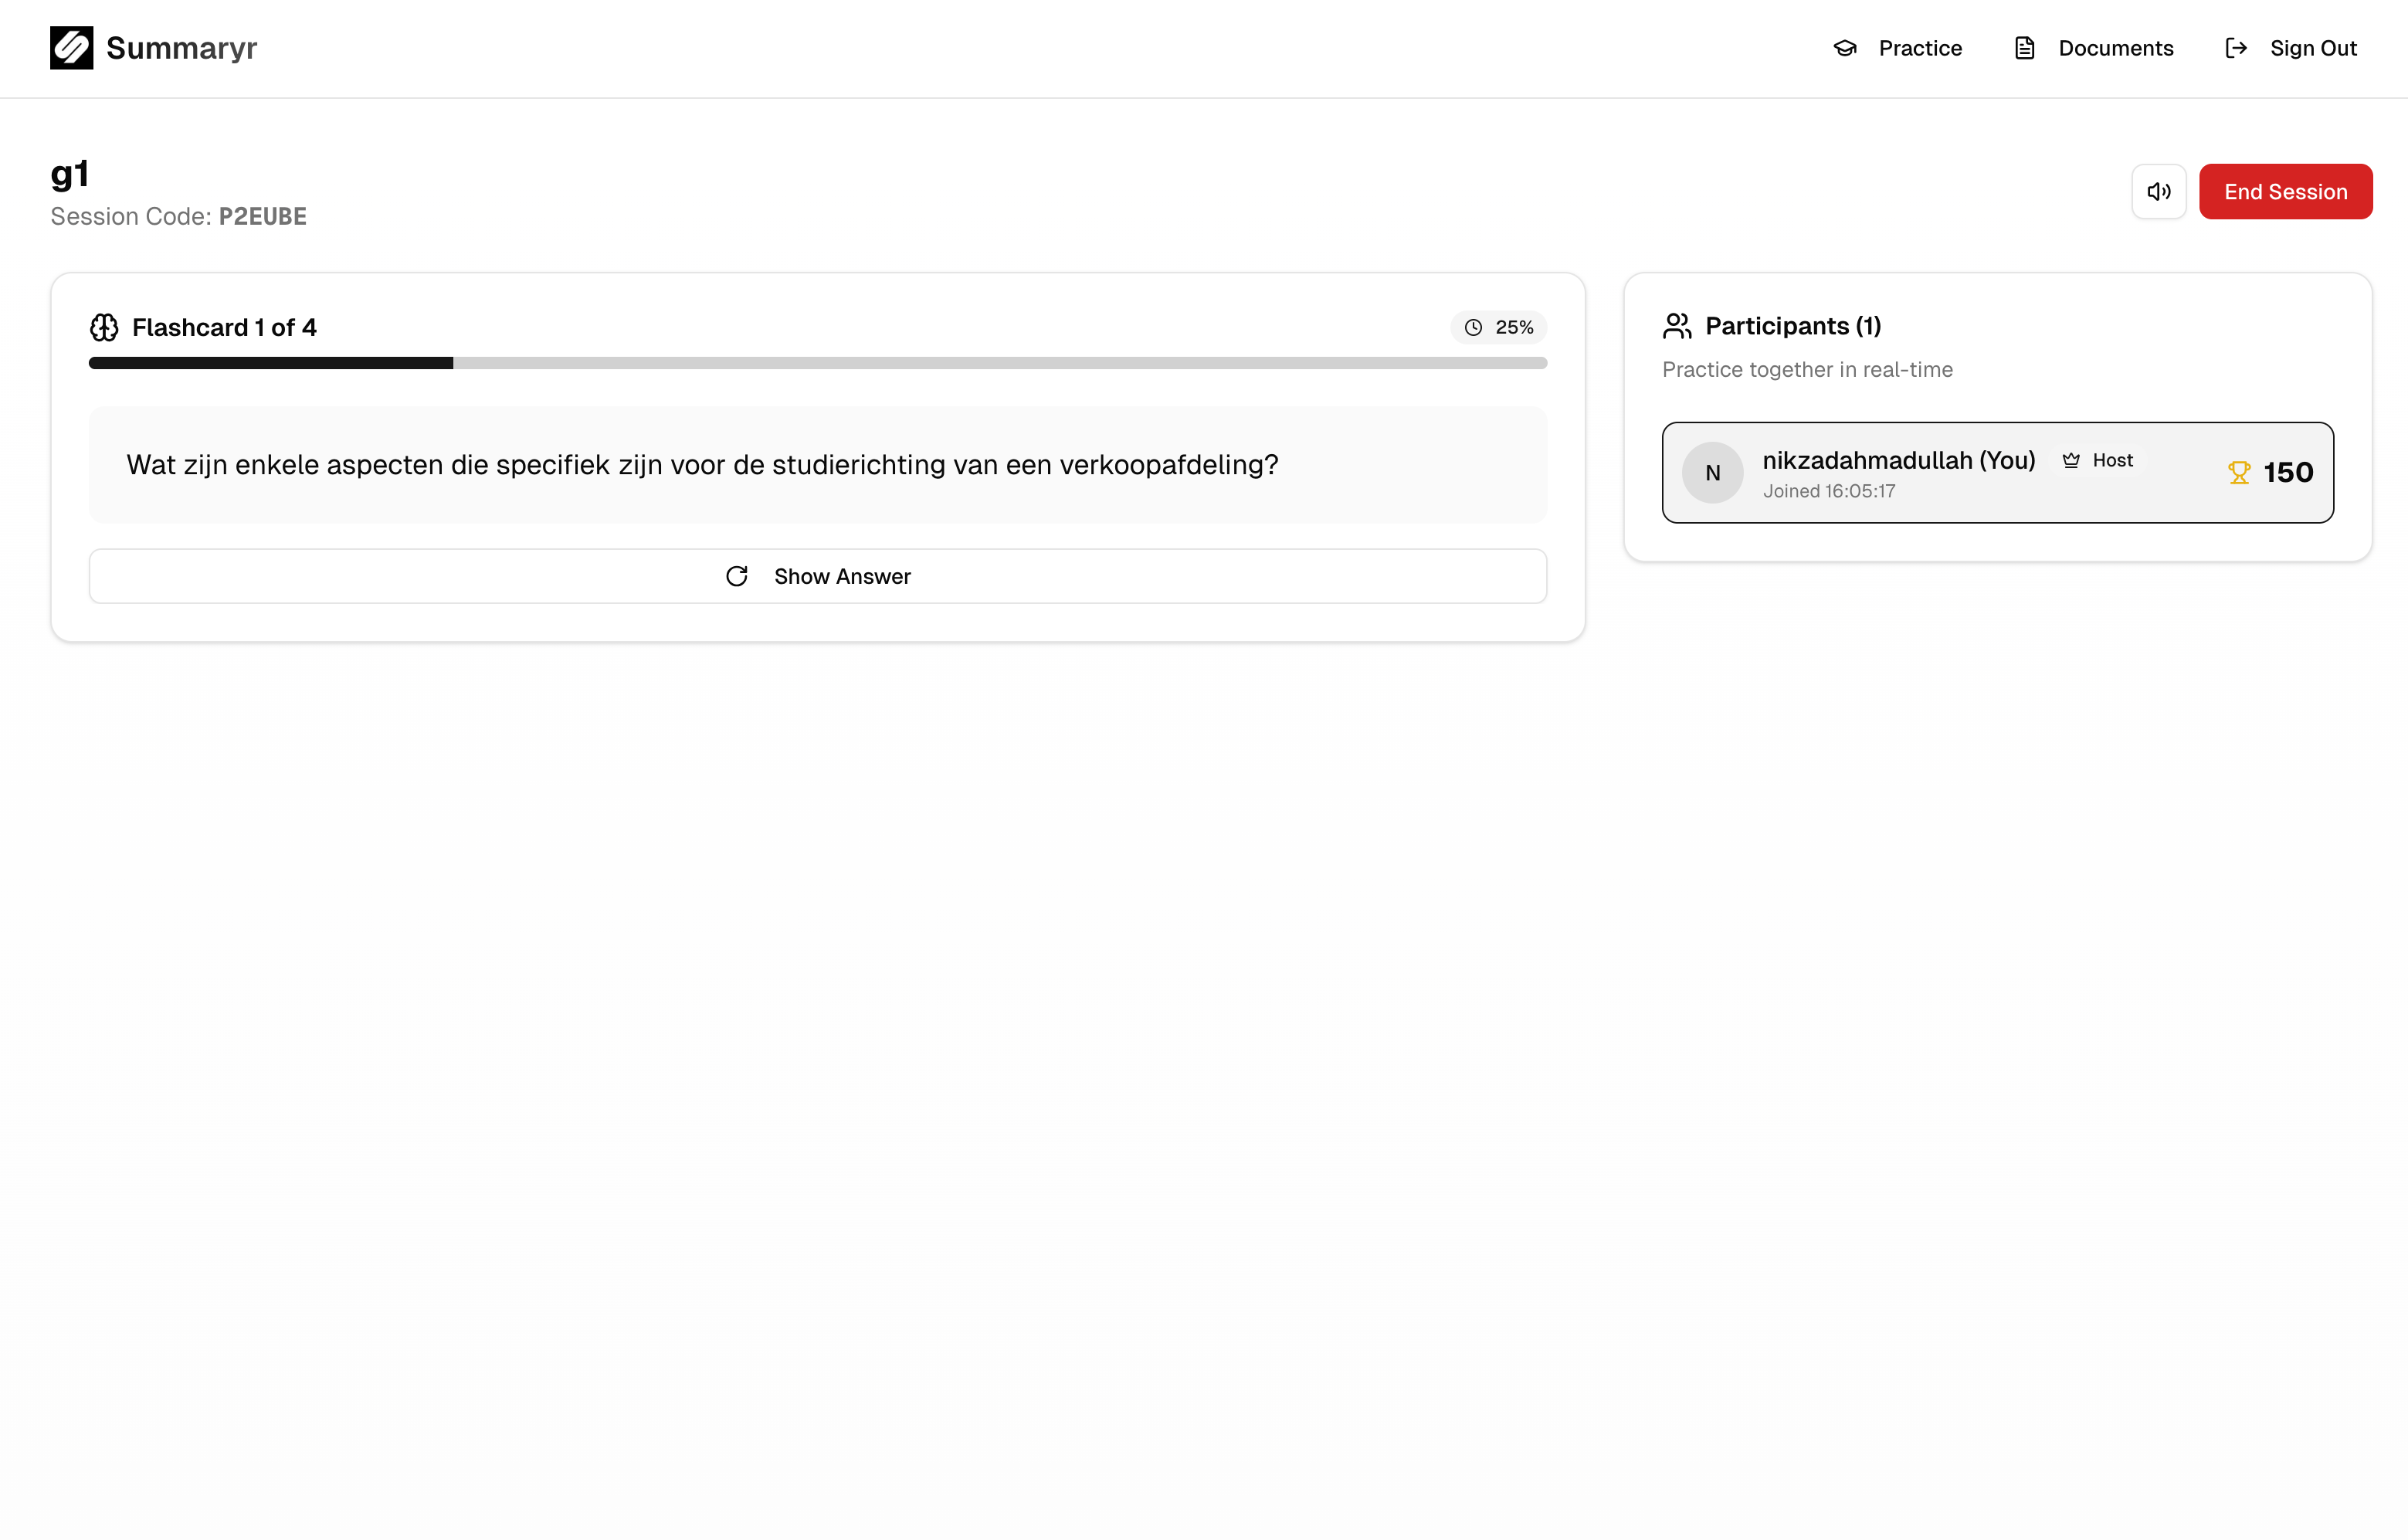Select the N avatar of nikzadahmadullah
This screenshot has width=2408, height=1540.
click(x=1712, y=473)
